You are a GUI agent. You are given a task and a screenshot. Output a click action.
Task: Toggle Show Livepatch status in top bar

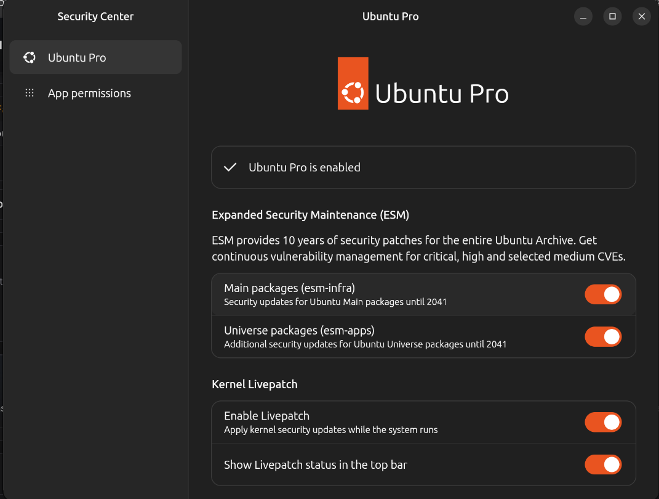click(603, 465)
